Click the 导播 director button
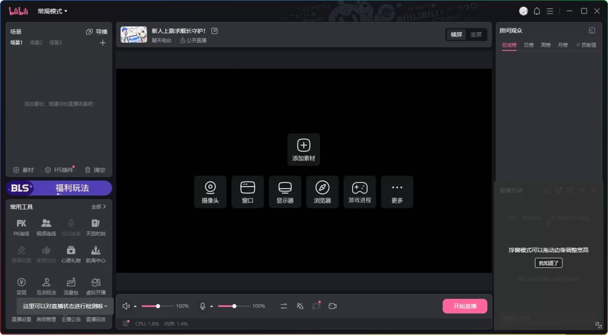Image resolution: width=608 pixels, height=335 pixels. pos(97,32)
